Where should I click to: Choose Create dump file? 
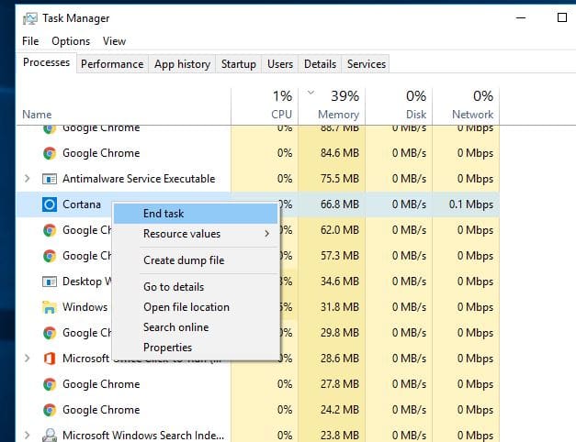point(196,260)
